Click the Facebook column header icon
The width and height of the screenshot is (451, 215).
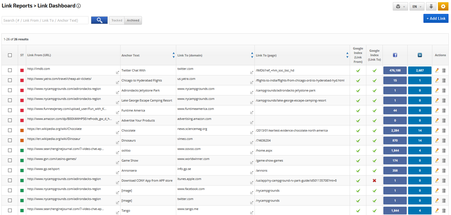point(395,55)
